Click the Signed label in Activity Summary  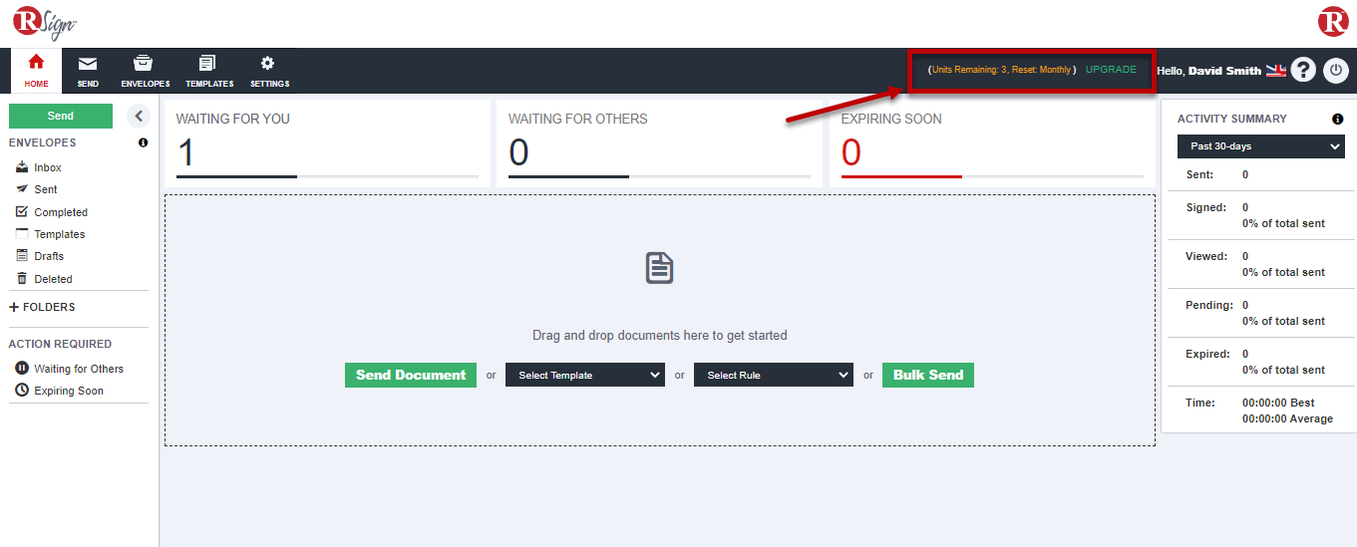tap(1205, 207)
